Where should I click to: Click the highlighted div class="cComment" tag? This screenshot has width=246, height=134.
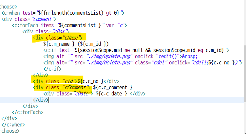click(62, 87)
